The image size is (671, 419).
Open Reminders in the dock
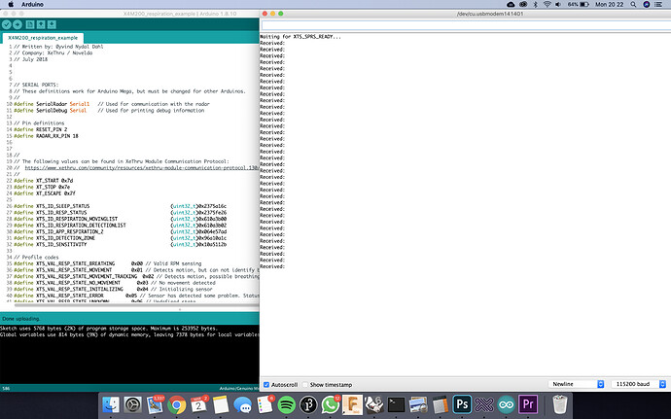[265, 404]
